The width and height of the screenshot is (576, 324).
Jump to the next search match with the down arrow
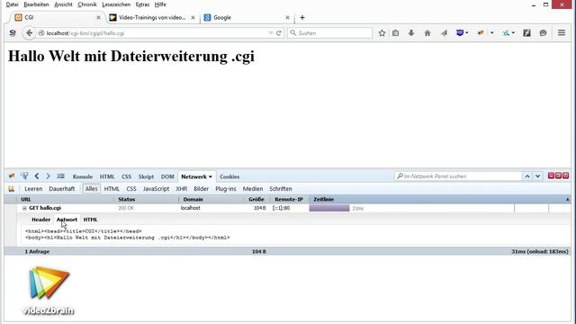click(538, 176)
